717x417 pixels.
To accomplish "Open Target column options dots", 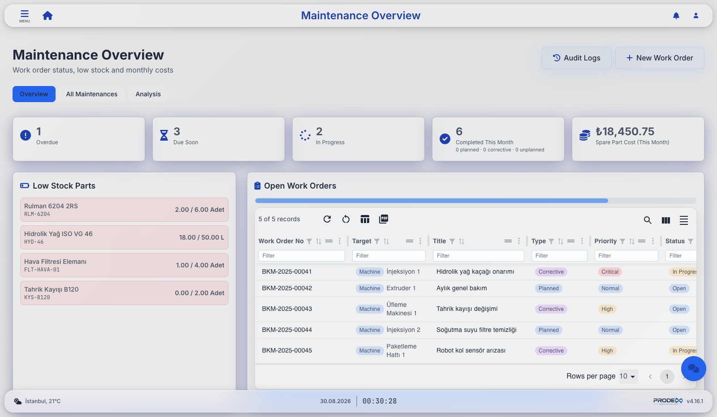I will (420, 241).
